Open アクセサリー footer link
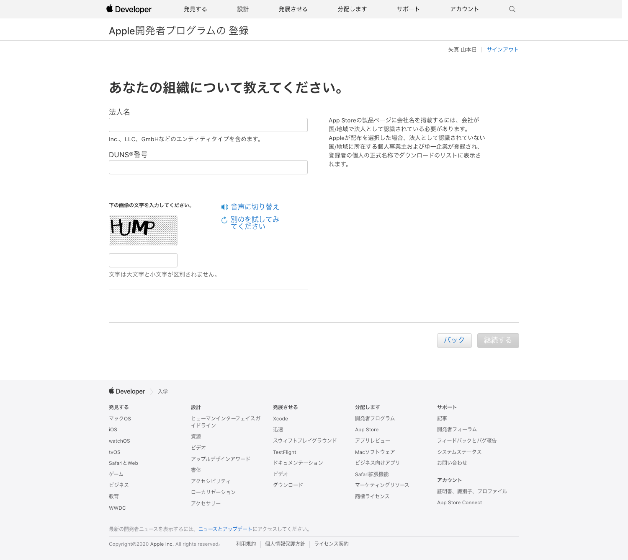This screenshot has width=628, height=560. 206,503
